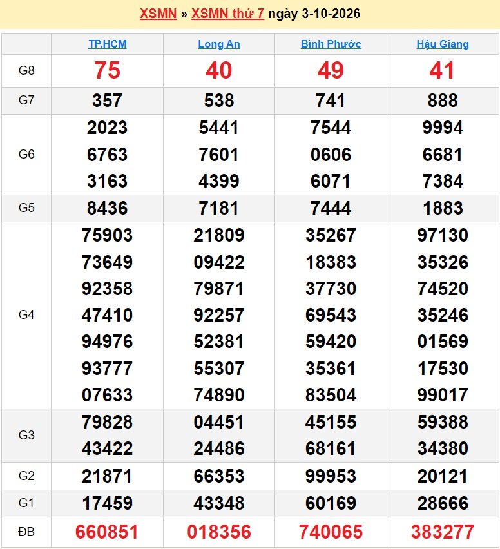The image size is (500, 549).
Task: Click G5 number 8436
Action: point(107,208)
